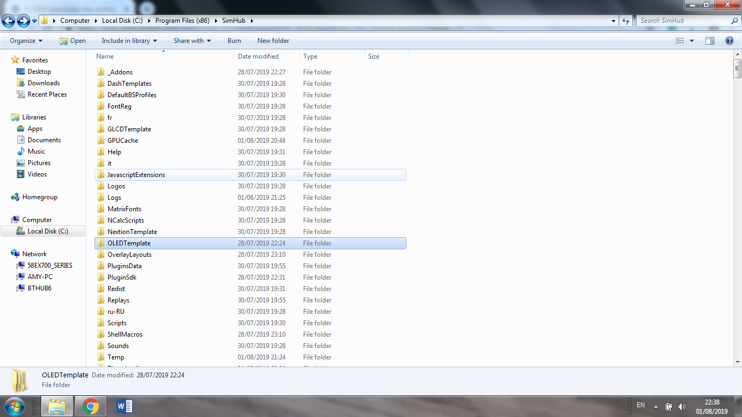Open the Music library
Image resolution: width=742 pixels, height=417 pixels.
(x=36, y=151)
